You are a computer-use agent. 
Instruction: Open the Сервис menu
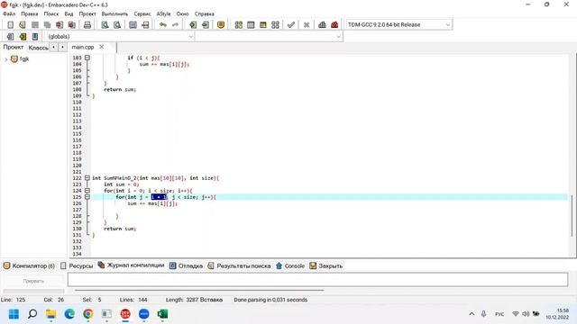pos(142,13)
